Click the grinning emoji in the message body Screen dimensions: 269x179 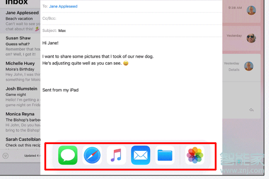coord(126,63)
